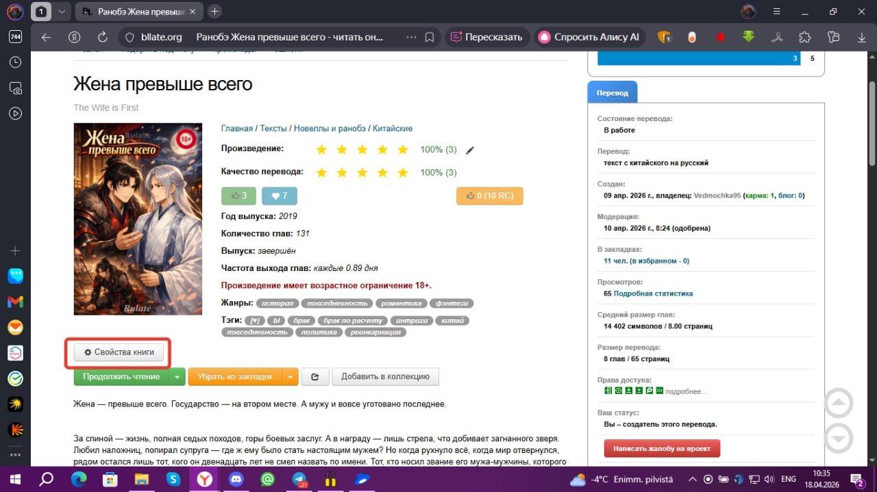Open the sidebar video play icon
Screen dimensions: 877x492
pyautogui.click(x=15, y=114)
